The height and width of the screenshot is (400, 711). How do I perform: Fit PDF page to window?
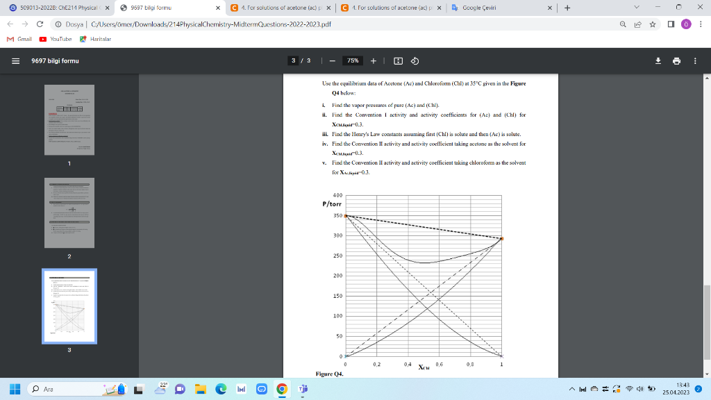[x=398, y=61]
